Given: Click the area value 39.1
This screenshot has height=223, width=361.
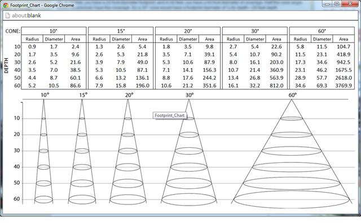Looking at the screenshot, I should (209, 54).
